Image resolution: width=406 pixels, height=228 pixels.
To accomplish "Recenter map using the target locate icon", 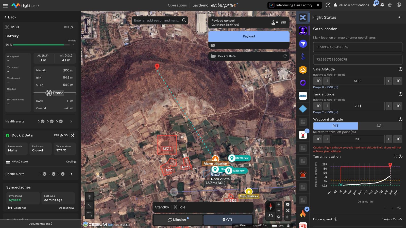I will (x=288, y=217).
